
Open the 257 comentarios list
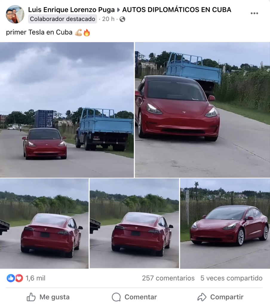pyautogui.click(x=168, y=278)
